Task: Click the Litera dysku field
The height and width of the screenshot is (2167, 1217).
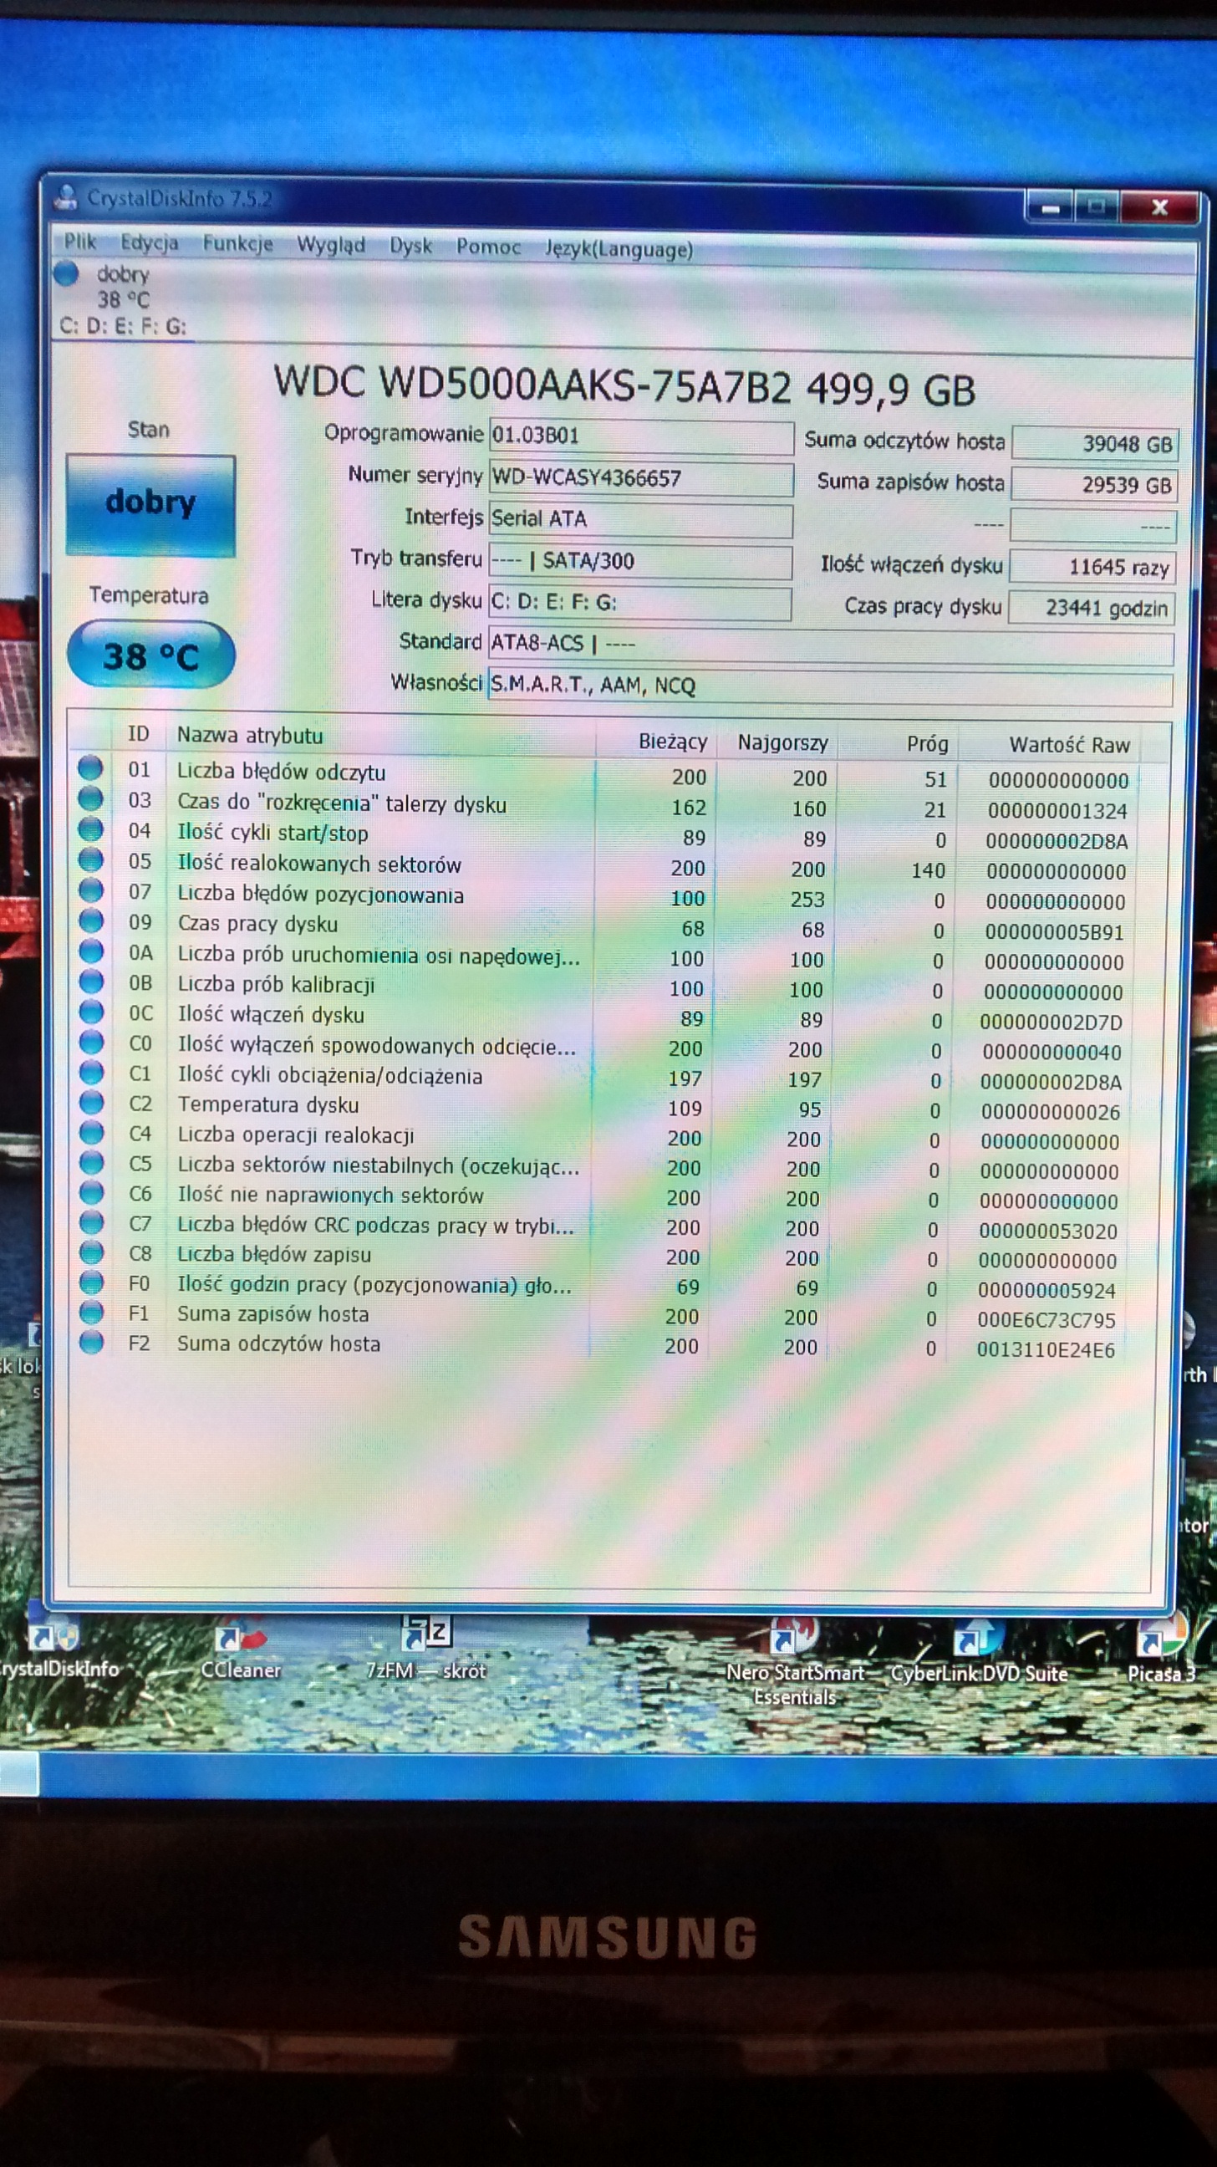Action: pyautogui.click(x=639, y=603)
